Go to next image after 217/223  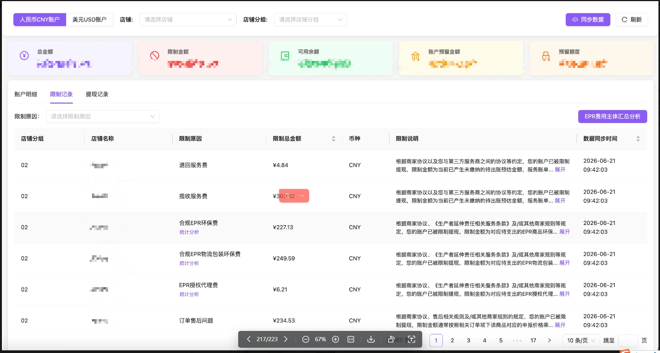click(286, 339)
